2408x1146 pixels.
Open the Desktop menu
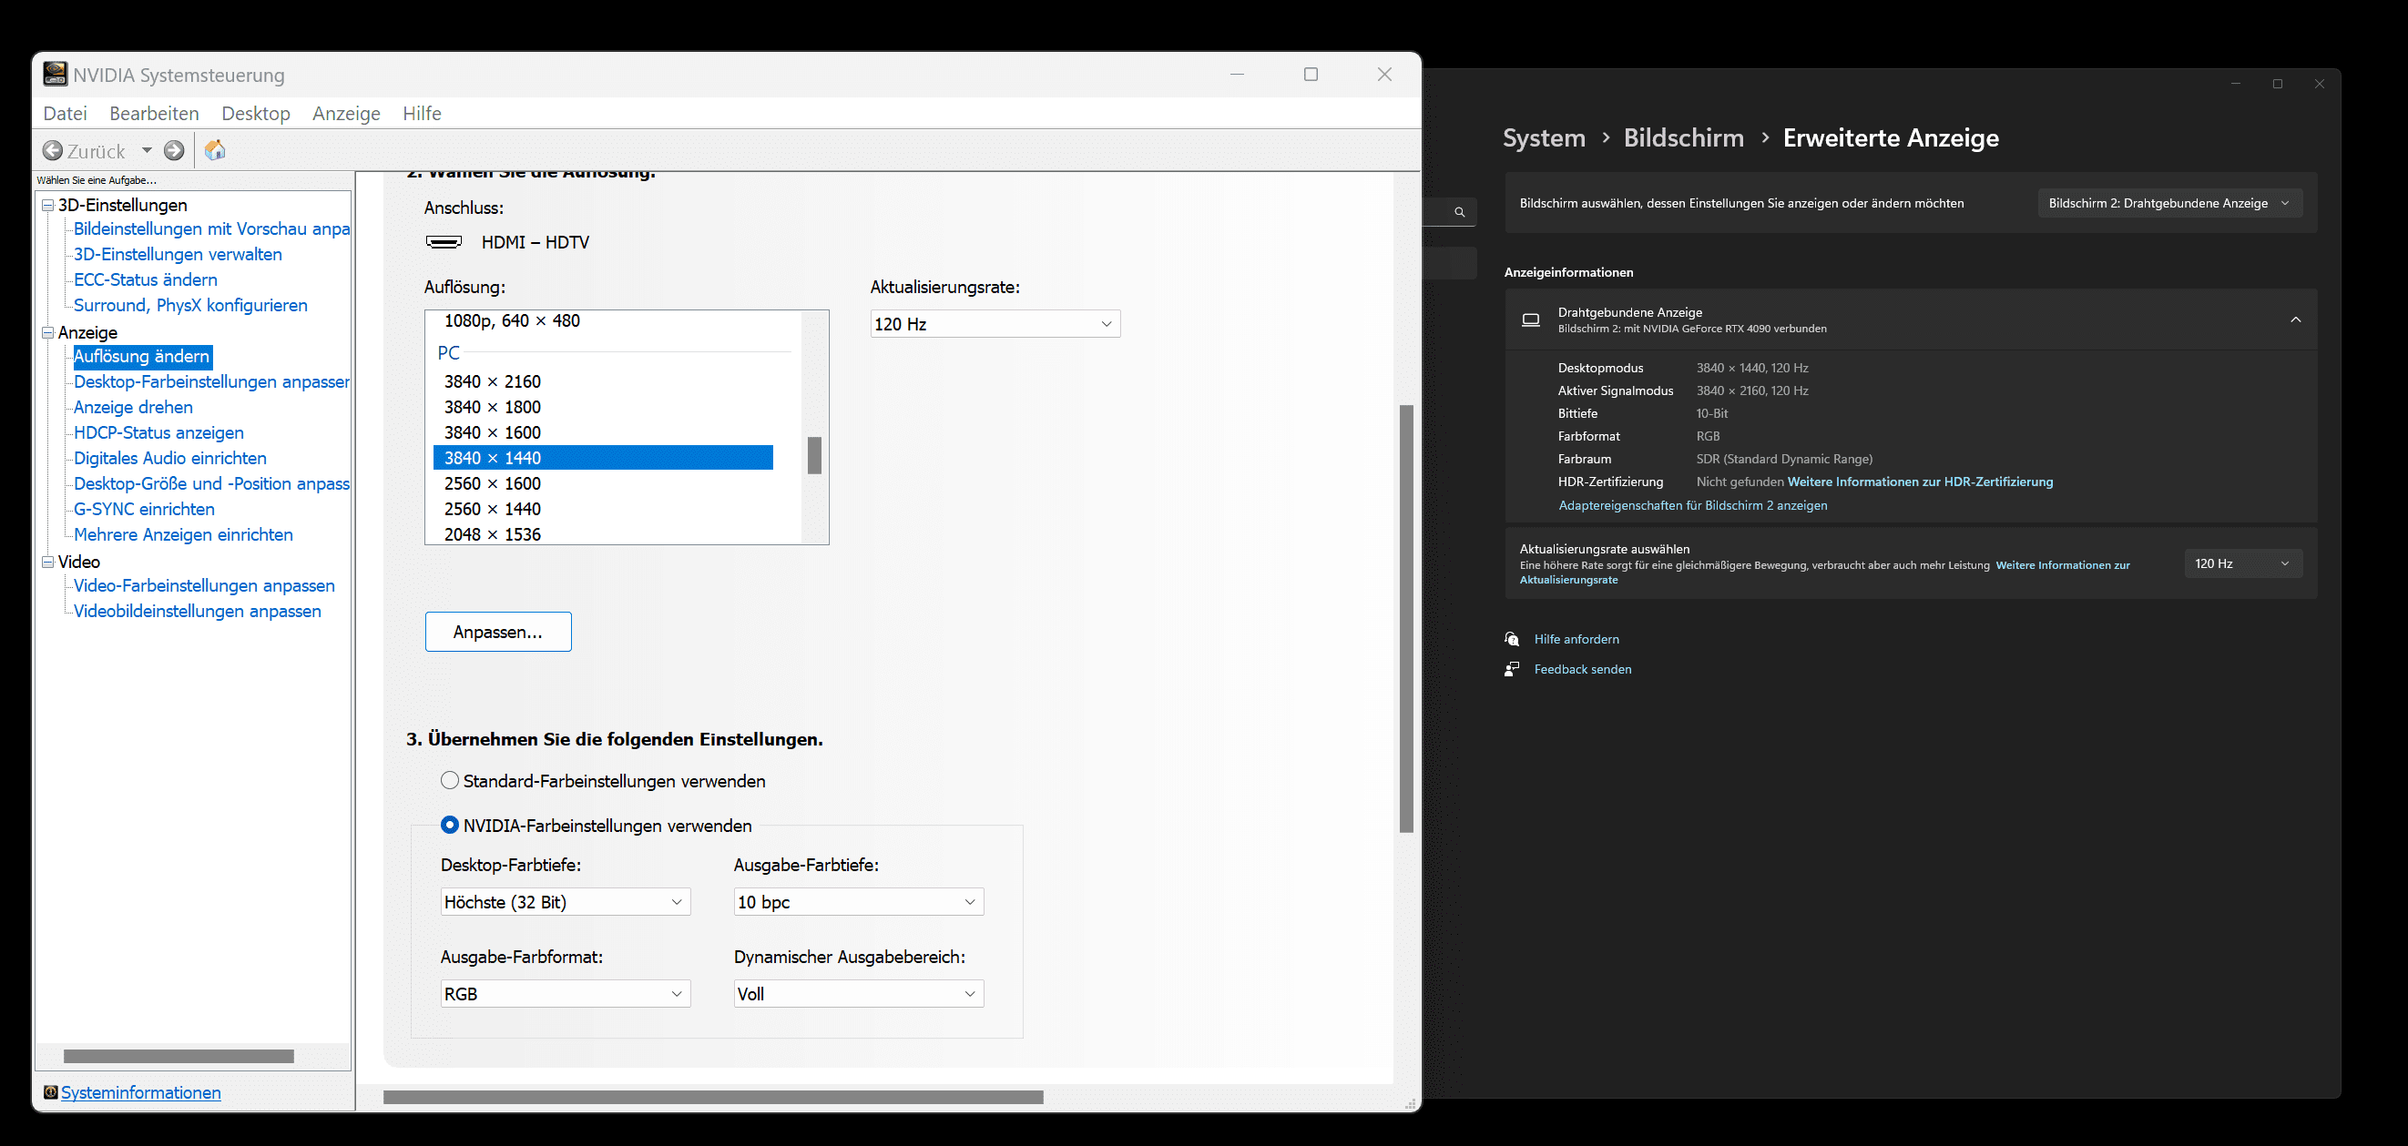point(256,113)
